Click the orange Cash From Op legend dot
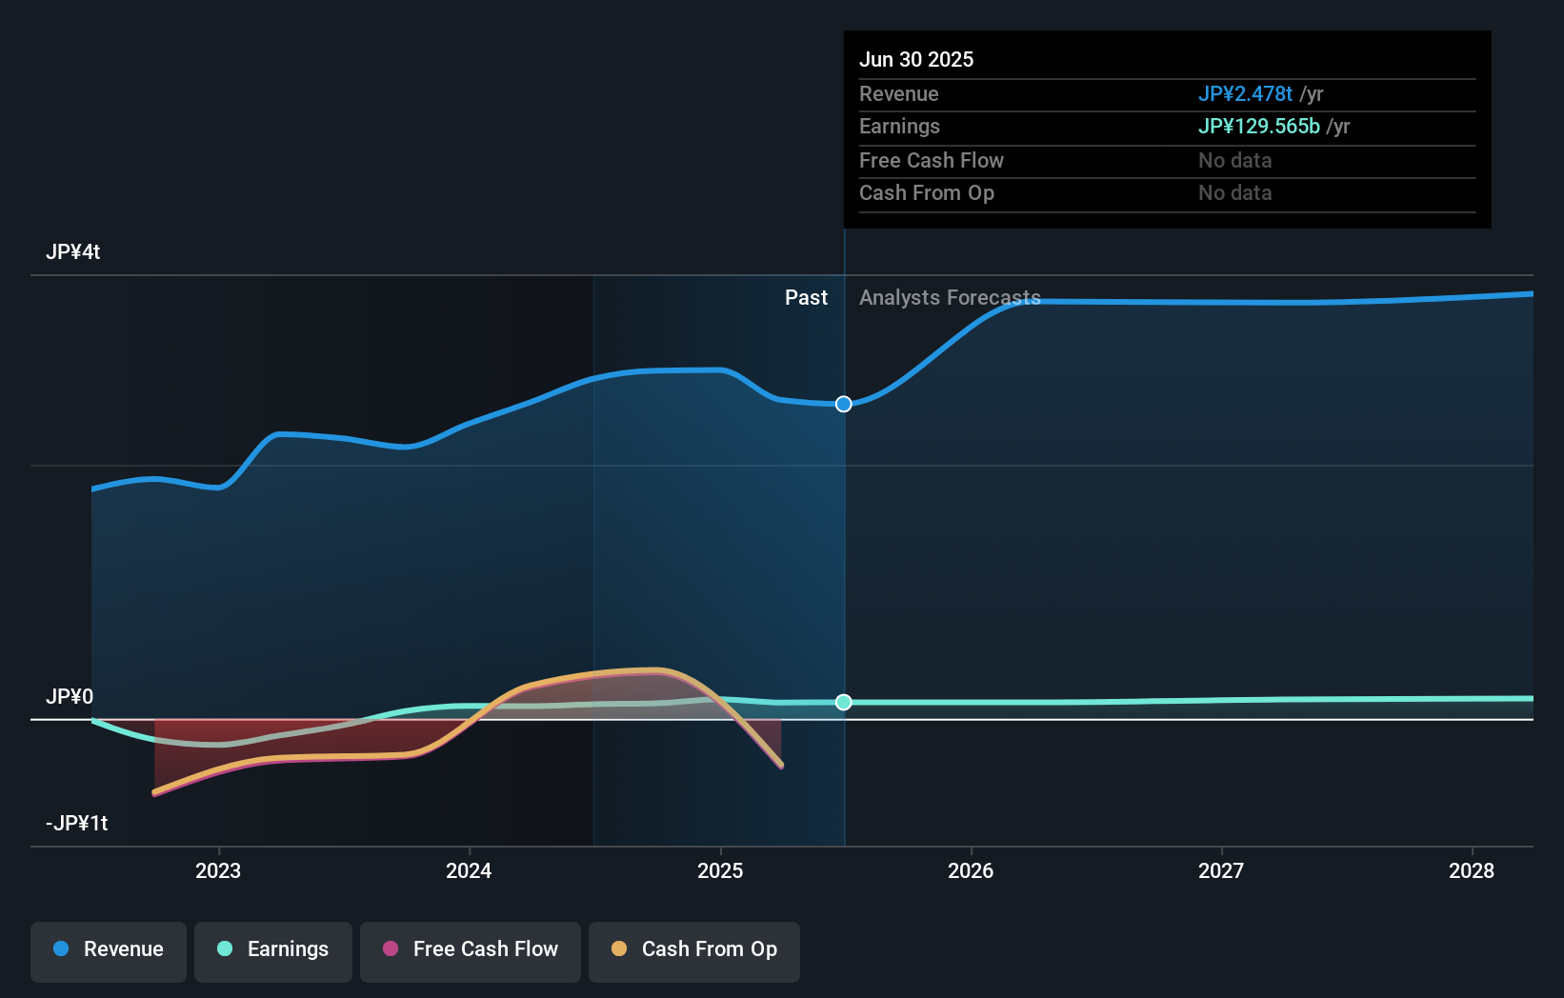The image size is (1564, 998). [x=619, y=949]
